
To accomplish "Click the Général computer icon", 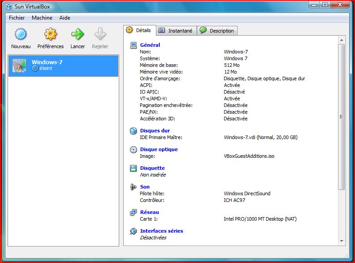I will pos(134,45).
